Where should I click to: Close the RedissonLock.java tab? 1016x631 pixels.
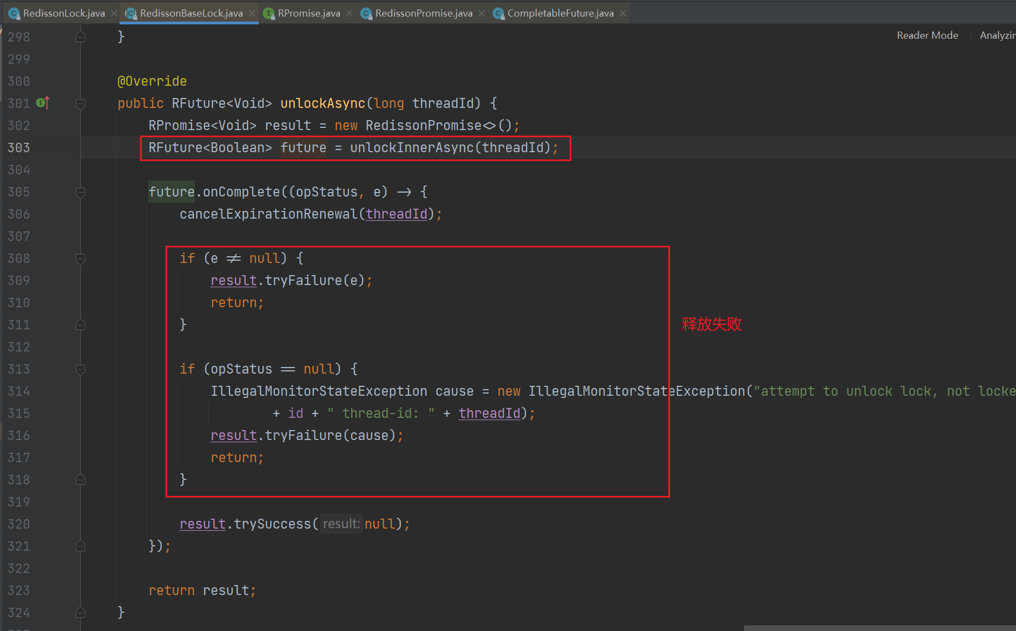point(114,13)
